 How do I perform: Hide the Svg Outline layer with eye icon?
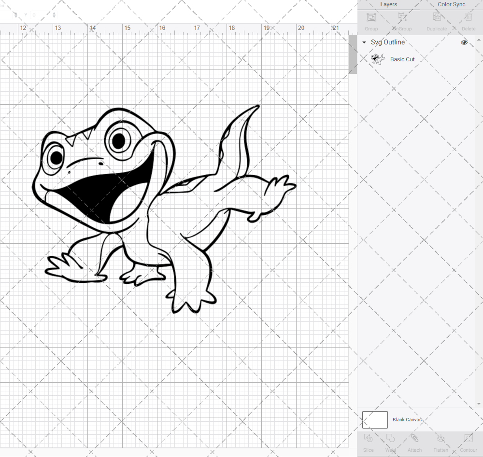464,42
